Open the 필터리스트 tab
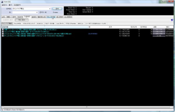The image size is (175, 112). tap(42, 17)
